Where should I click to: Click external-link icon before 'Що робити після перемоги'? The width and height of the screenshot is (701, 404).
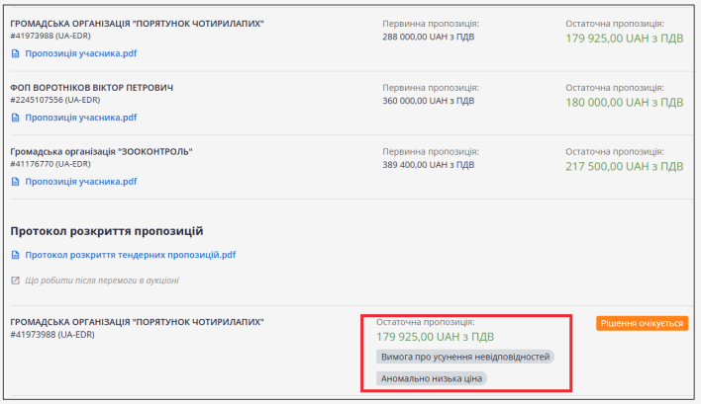16,281
